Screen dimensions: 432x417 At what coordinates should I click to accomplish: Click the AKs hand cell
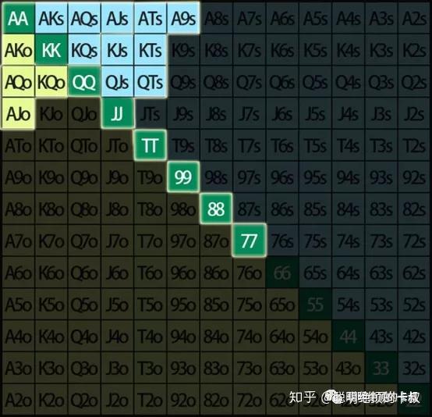[x=51, y=19]
